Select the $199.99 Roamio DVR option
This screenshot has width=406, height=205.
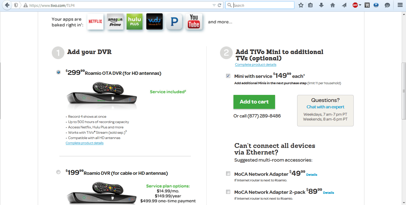click(59, 172)
